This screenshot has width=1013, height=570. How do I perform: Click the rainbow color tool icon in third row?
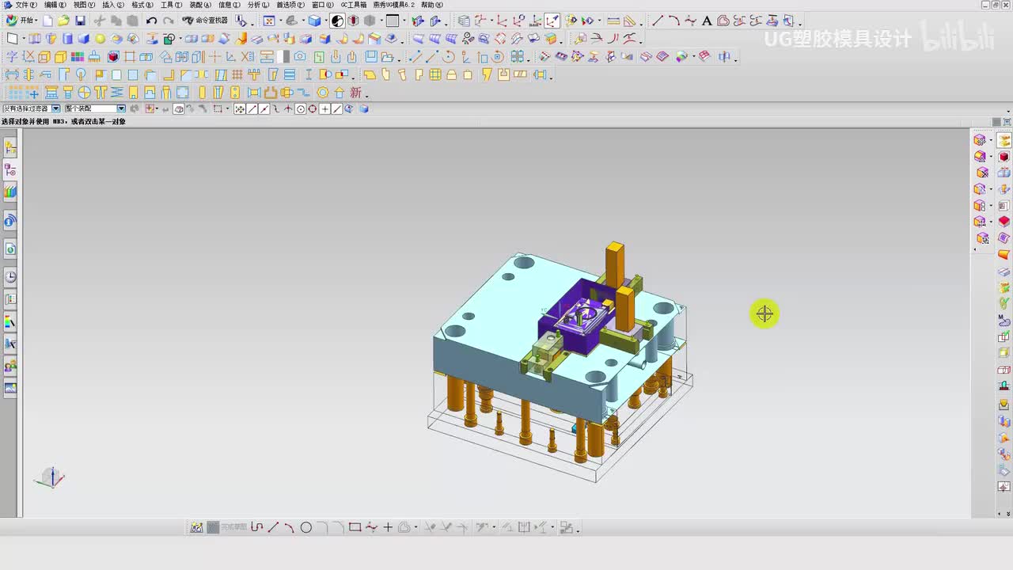click(x=682, y=57)
